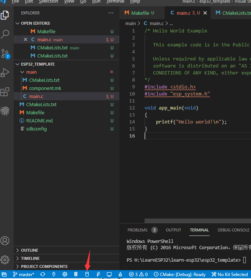Open the Manage gear in activity bar
This screenshot has height=279, width=251.
click(x=5, y=260)
